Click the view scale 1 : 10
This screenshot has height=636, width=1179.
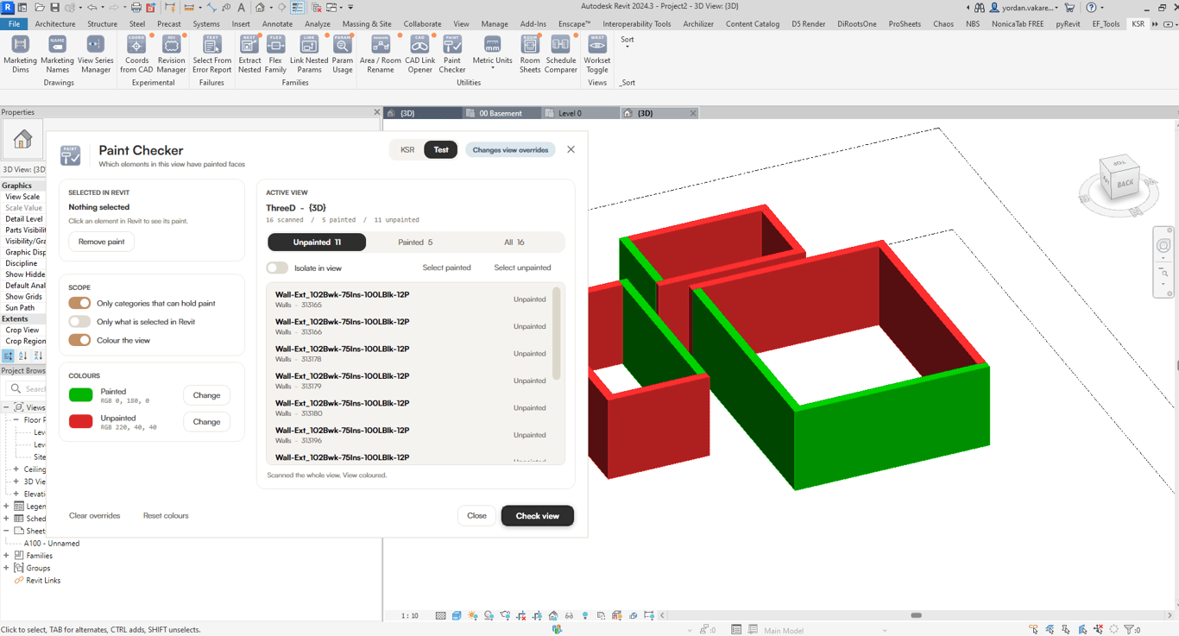pyautogui.click(x=410, y=616)
